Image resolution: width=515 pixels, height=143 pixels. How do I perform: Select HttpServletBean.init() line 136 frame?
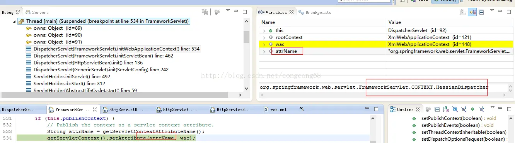tap(84, 63)
